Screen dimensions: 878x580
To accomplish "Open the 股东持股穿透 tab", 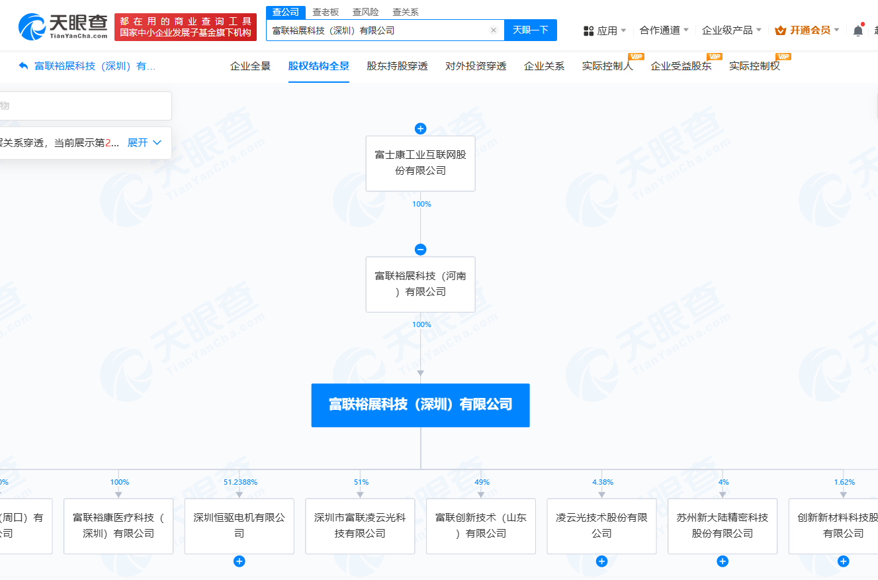I will 397,66.
